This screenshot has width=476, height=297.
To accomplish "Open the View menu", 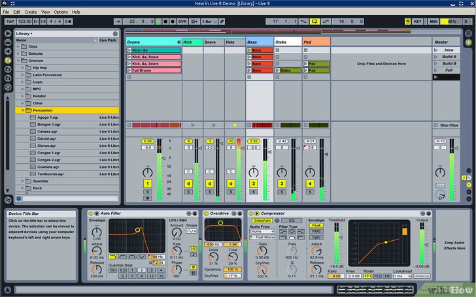I will point(45,12).
